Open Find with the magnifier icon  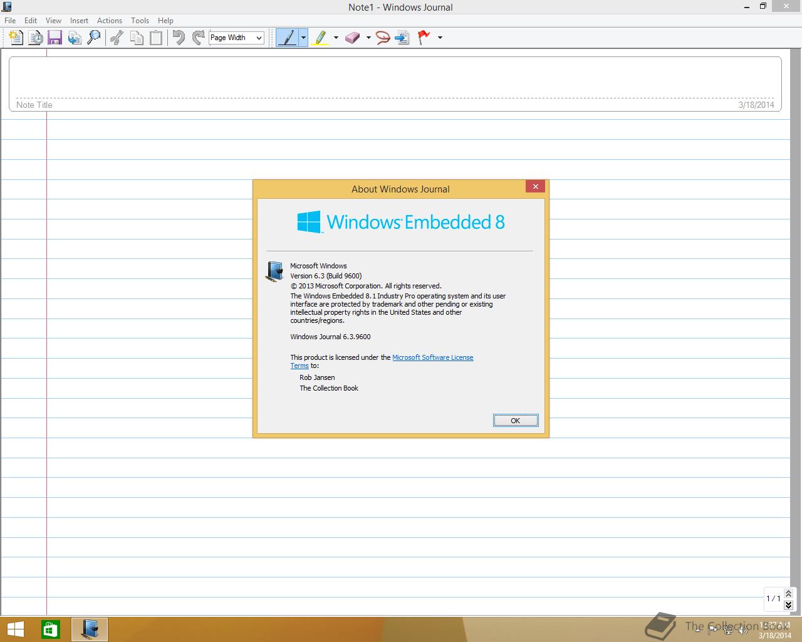point(94,38)
